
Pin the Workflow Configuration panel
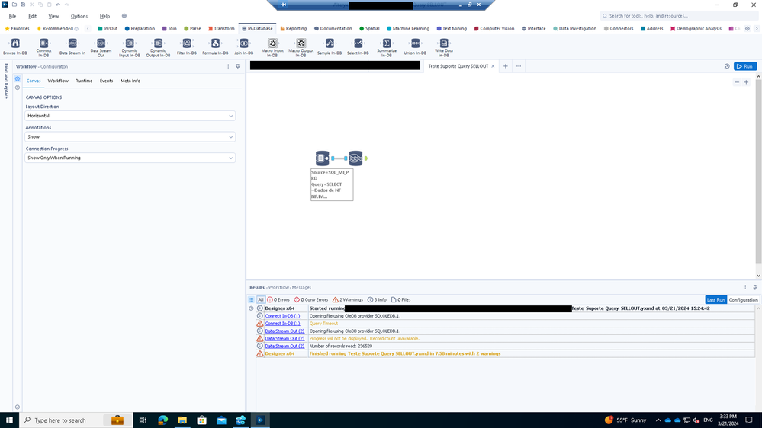[238, 66]
